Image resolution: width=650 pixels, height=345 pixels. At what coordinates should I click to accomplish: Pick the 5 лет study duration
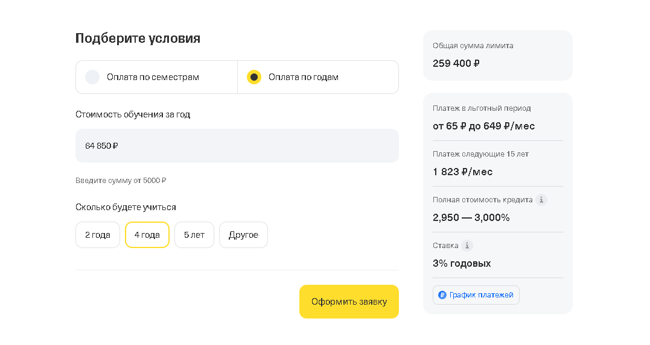[194, 235]
